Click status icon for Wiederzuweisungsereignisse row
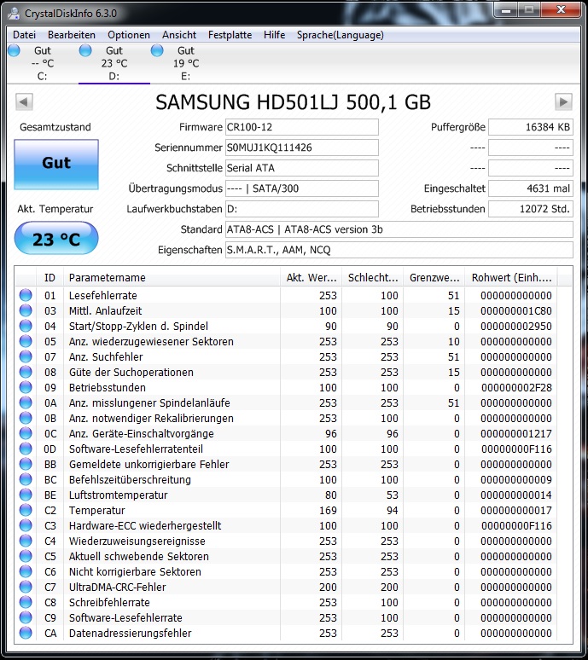The width and height of the screenshot is (588, 660). point(26,541)
